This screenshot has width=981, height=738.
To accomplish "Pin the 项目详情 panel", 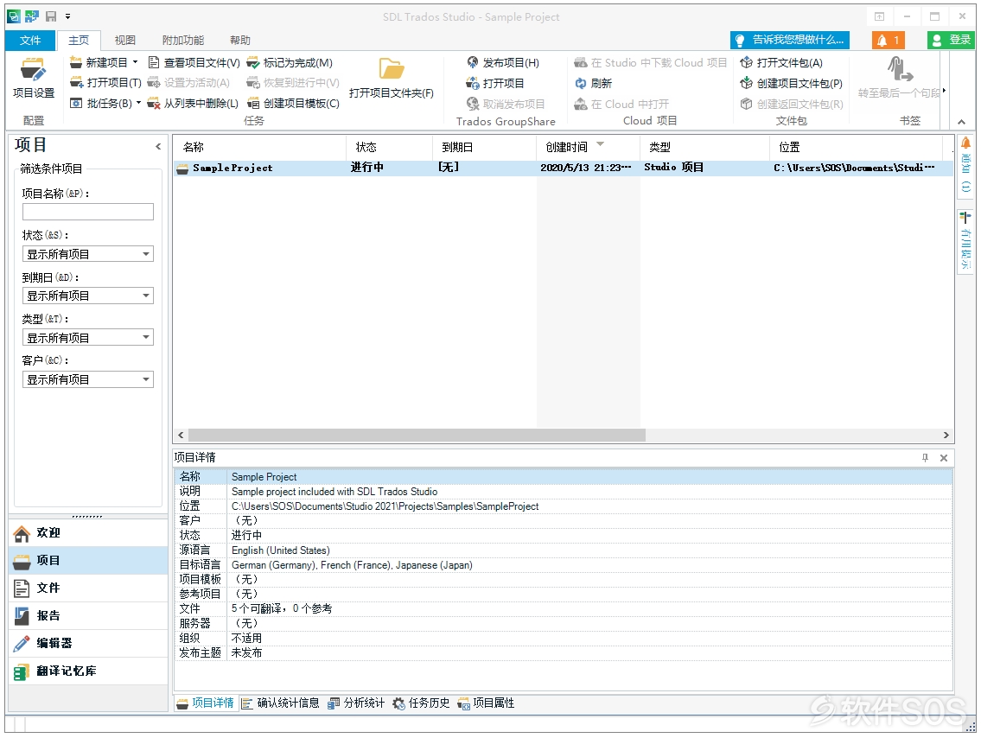I will point(926,458).
